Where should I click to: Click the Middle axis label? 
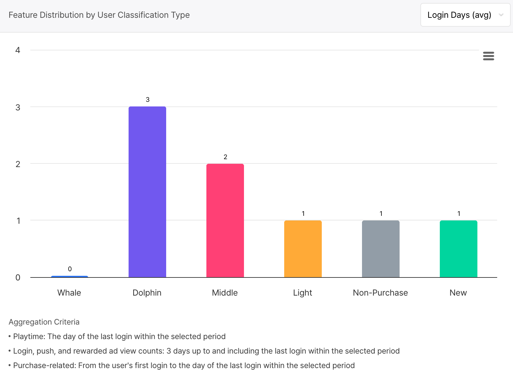click(225, 293)
